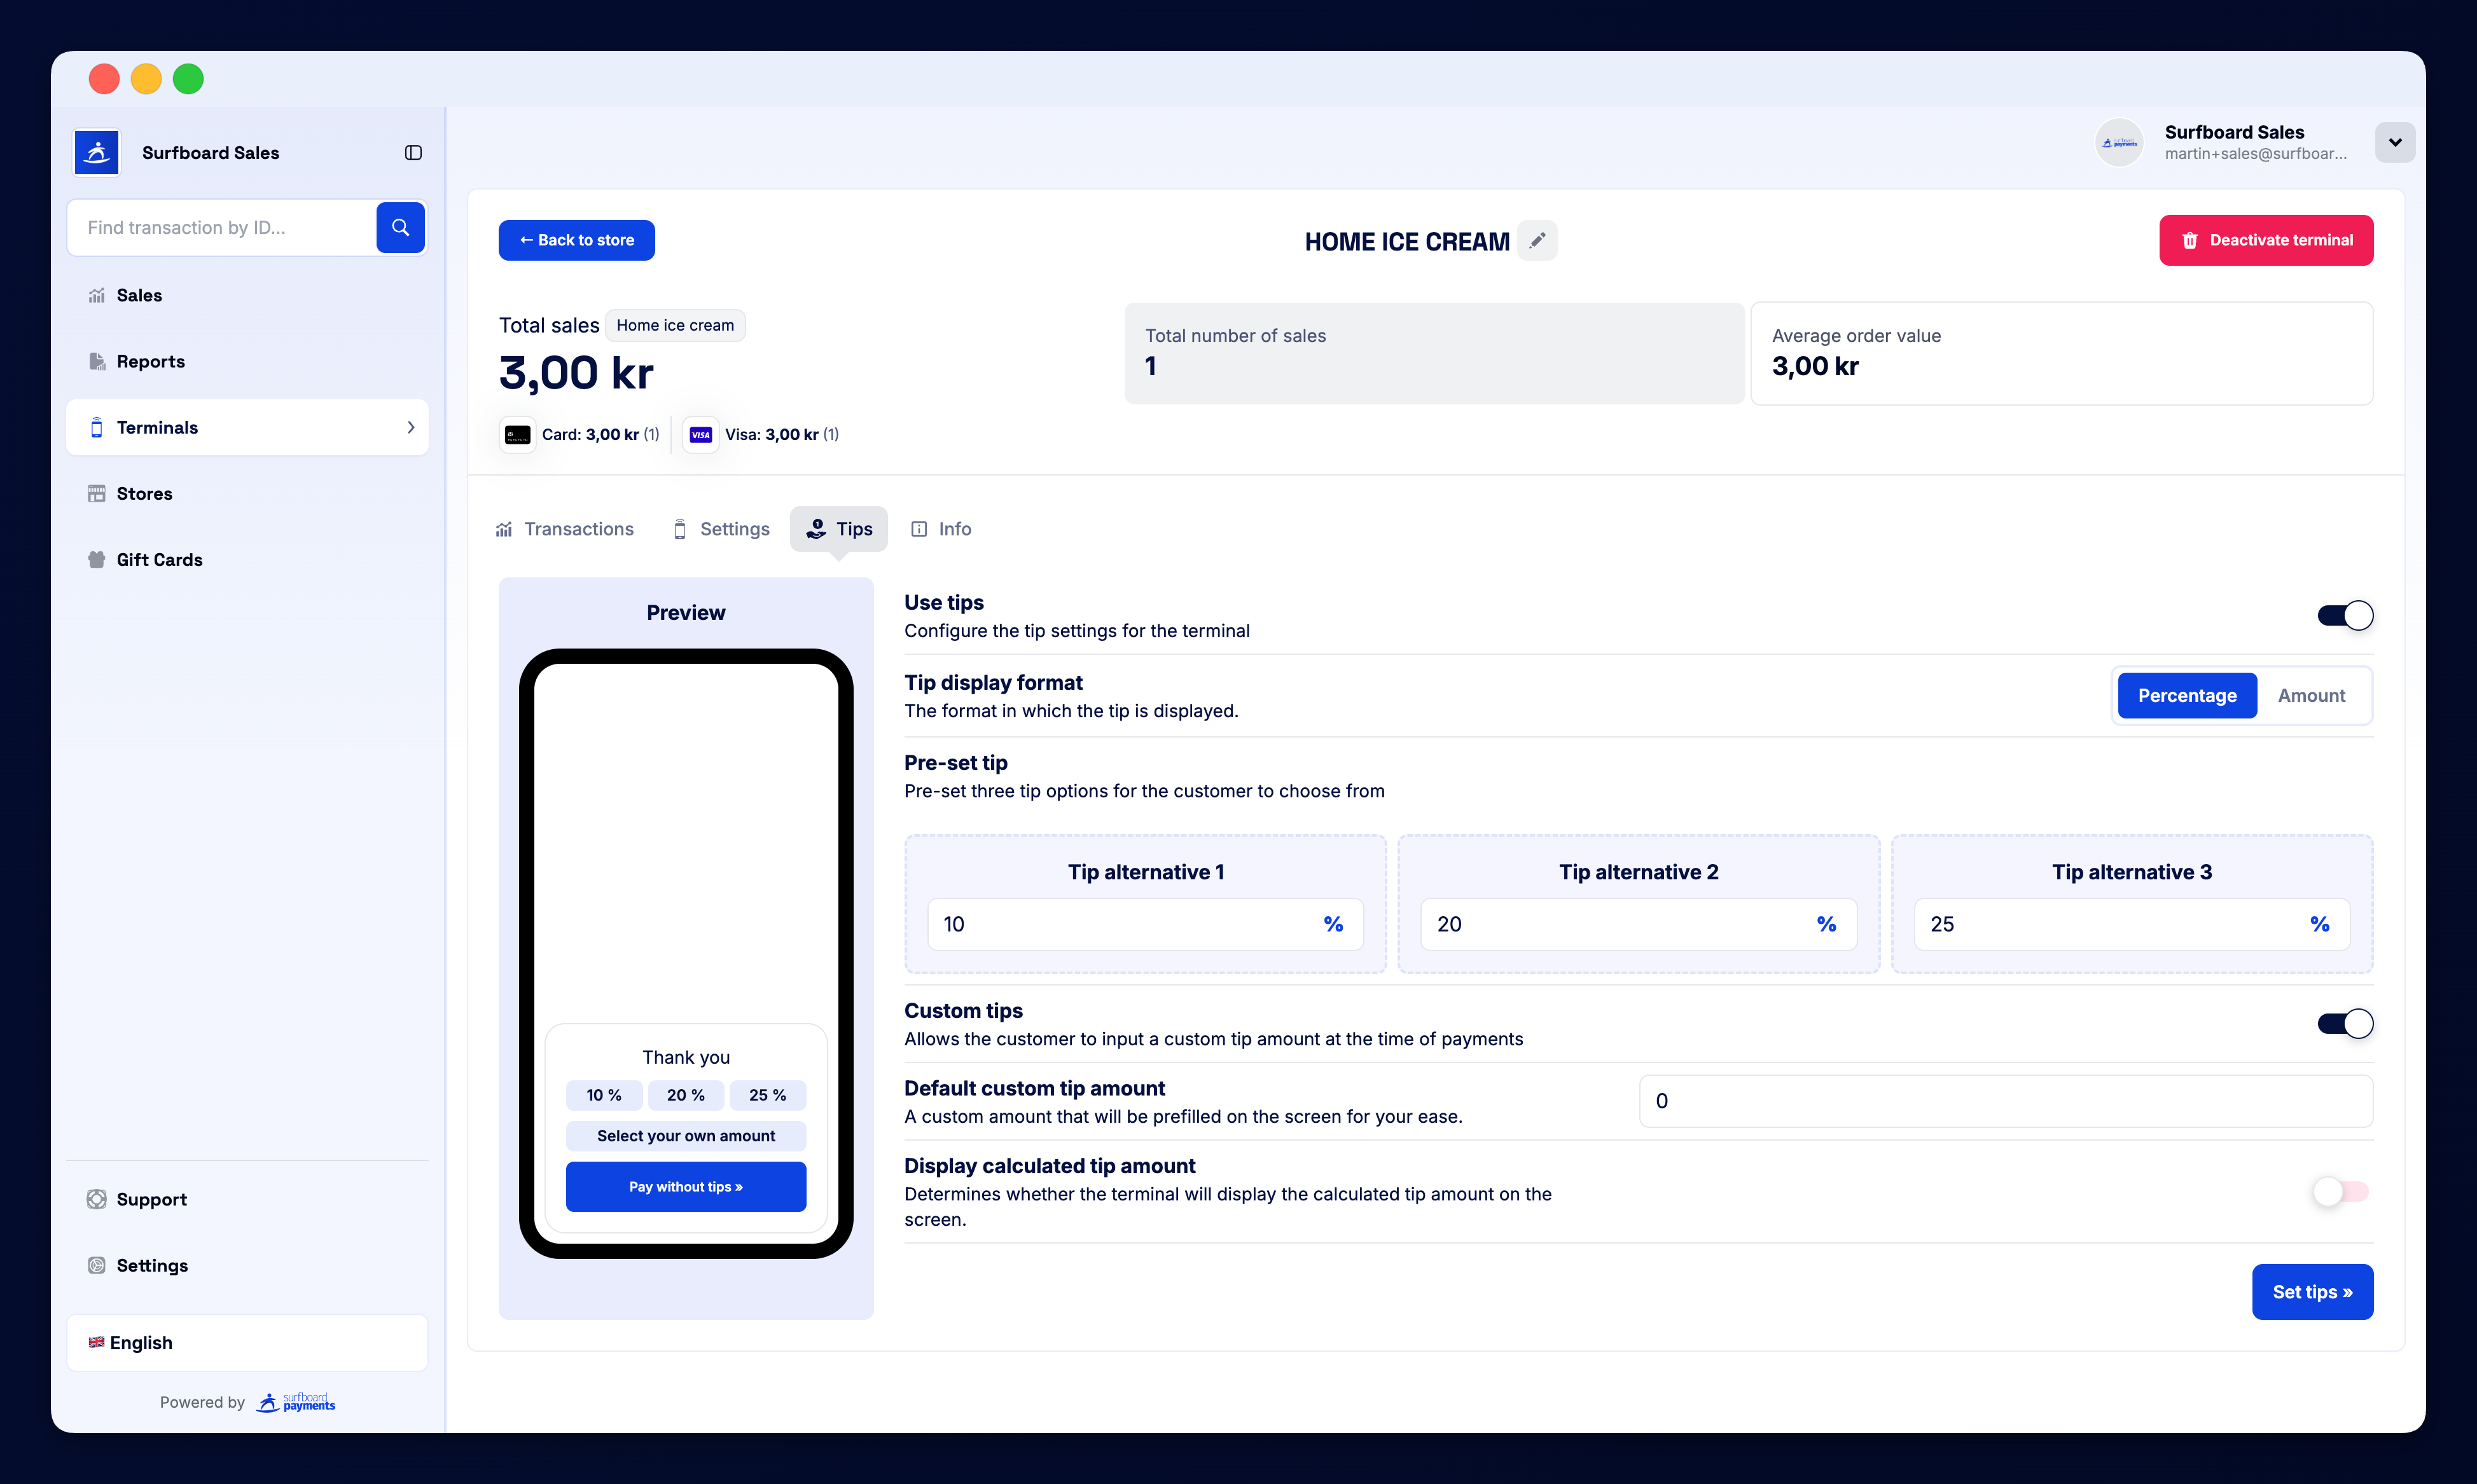The image size is (2477, 1484).
Task: Select the Amount display format
Action: [x=2311, y=695]
